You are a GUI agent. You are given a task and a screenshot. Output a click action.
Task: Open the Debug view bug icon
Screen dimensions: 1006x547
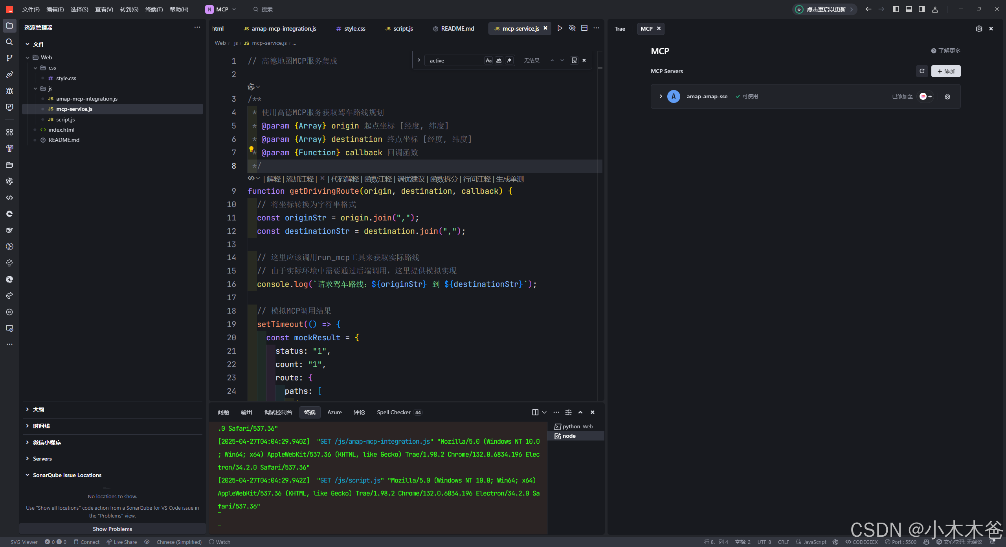coord(9,91)
